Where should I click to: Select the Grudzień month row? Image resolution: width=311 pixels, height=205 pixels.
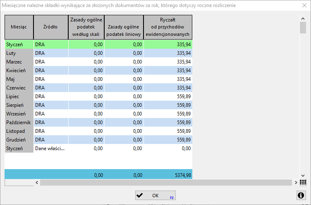coord(98,140)
